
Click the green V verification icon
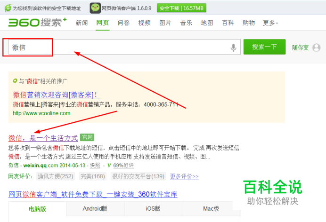click(109, 166)
